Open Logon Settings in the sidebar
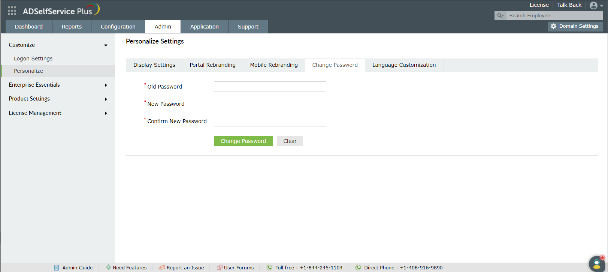 (x=33, y=59)
